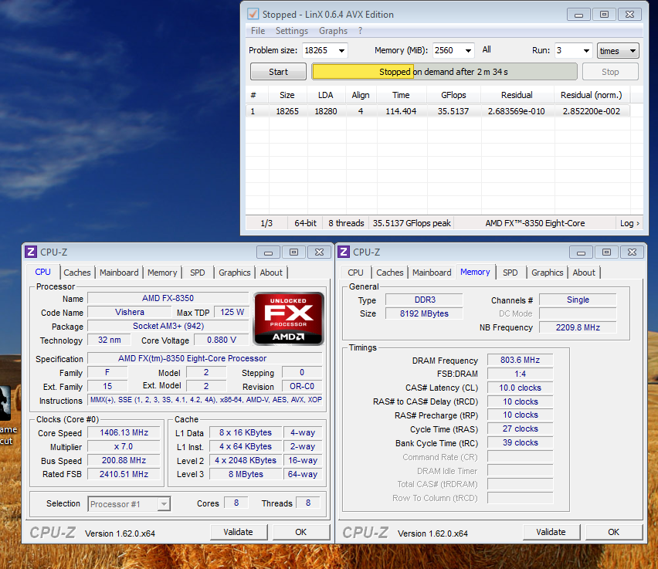Screen dimensions: 658x569
Task: Open the Run count dropdown
Action: coord(586,51)
